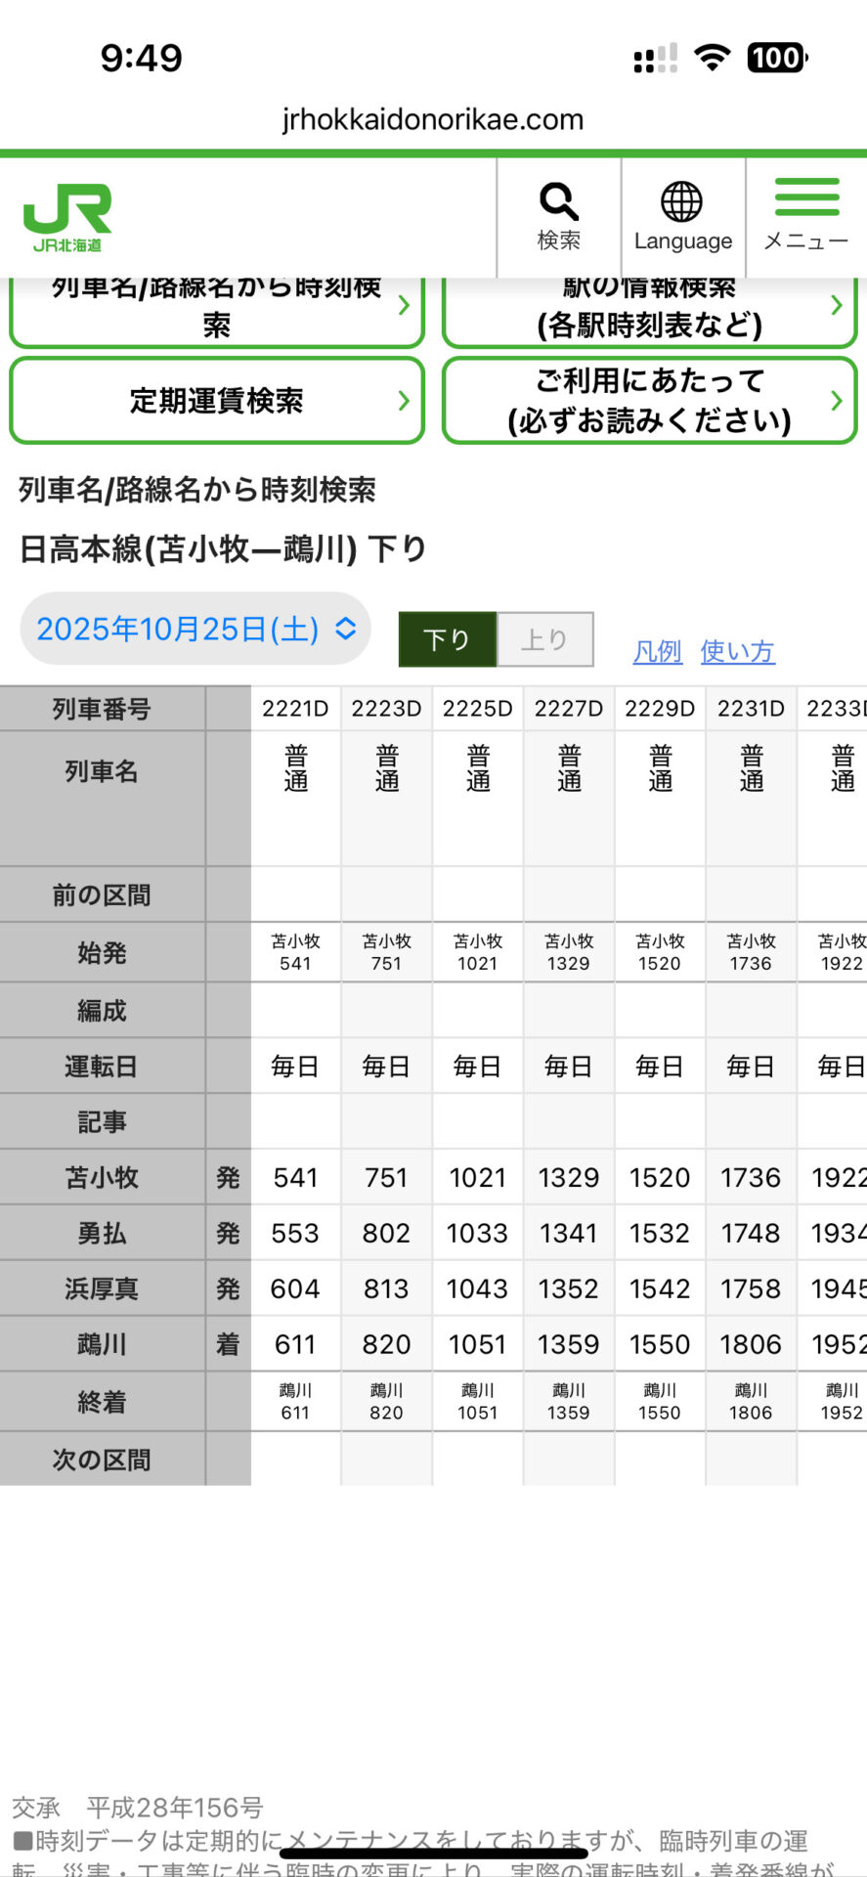The width and height of the screenshot is (867, 1877).
Task: Open the search magnifier icon
Action: click(559, 202)
